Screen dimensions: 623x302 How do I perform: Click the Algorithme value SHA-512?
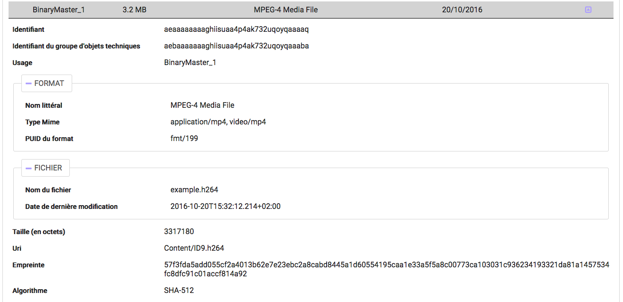179,291
